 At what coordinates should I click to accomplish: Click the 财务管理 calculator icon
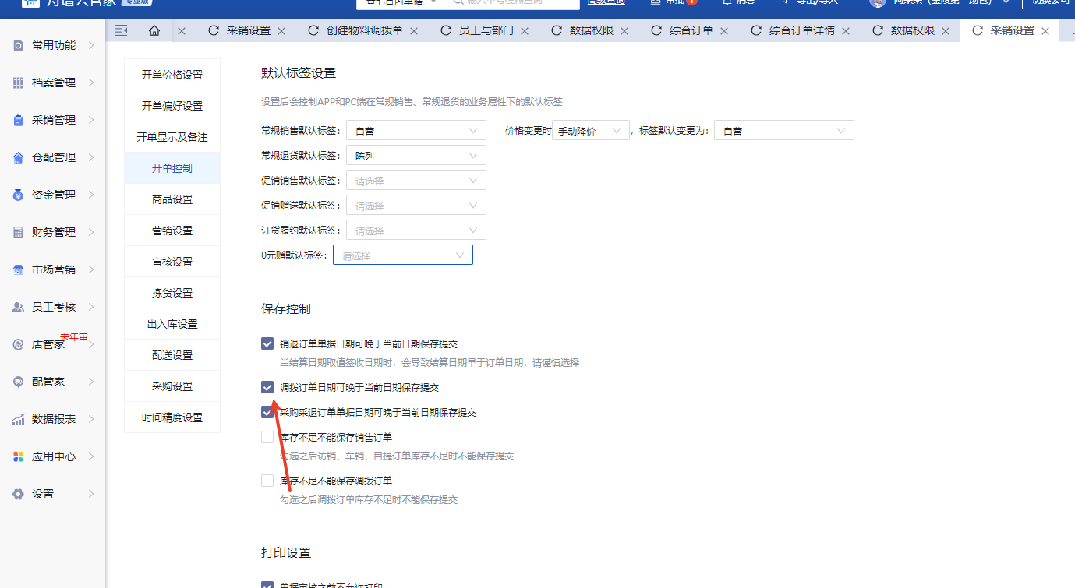pos(19,232)
